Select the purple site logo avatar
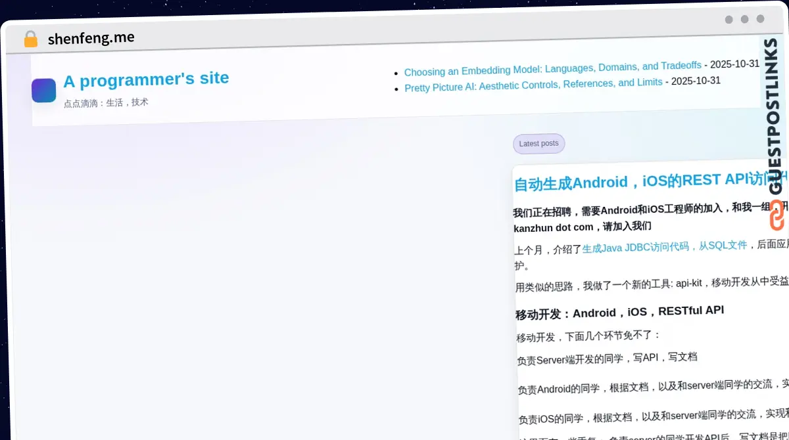The image size is (789, 440). pos(43,90)
